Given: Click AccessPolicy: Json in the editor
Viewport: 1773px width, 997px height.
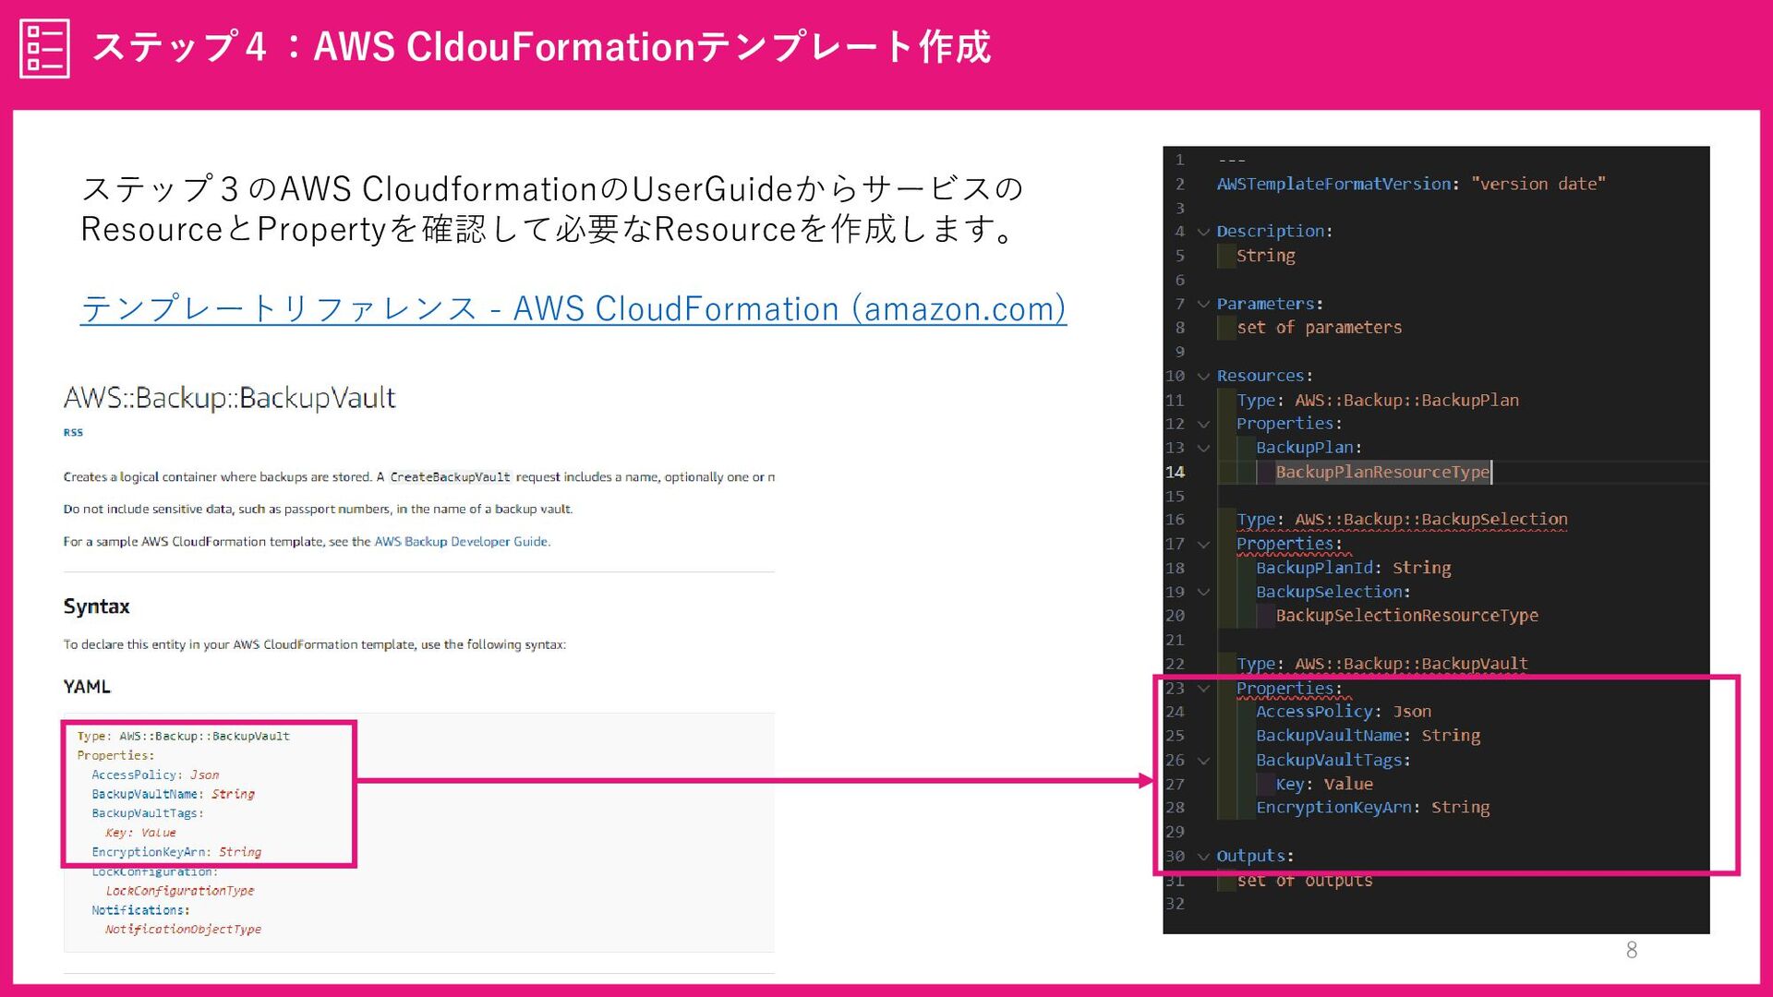Looking at the screenshot, I should click(1344, 712).
